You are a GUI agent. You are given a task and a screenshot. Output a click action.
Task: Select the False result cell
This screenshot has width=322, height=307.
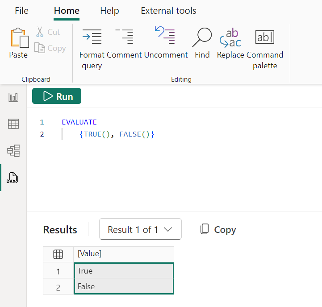(x=124, y=286)
